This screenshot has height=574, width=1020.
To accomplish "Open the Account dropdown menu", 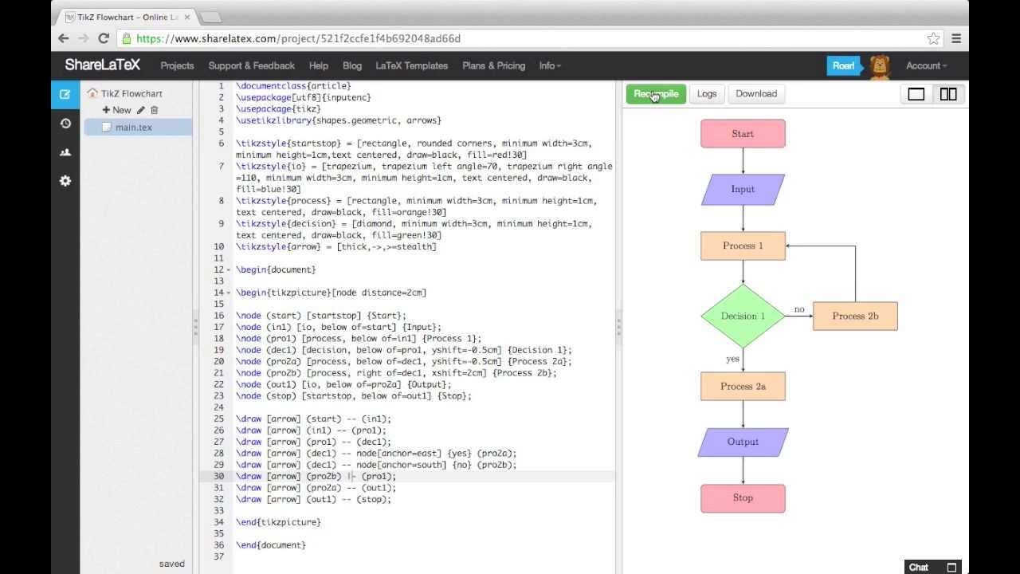I will click(x=926, y=66).
